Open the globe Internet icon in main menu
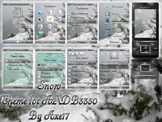The height and width of the screenshot is (122, 162). point(40,12)
